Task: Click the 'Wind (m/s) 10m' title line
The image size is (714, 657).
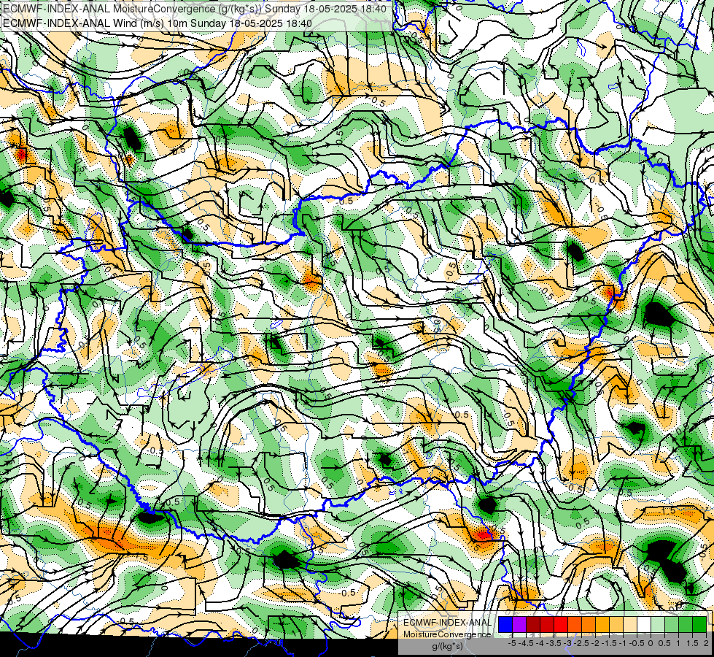Action: click(x=158, y=23)
